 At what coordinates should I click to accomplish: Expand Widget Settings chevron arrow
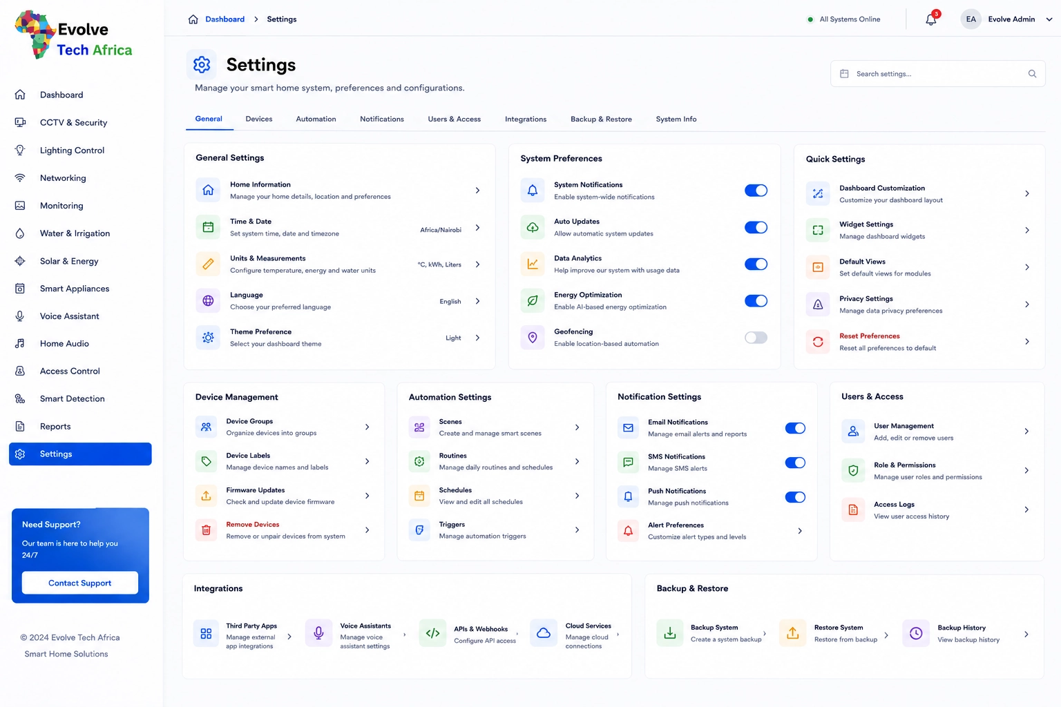point(1027,230)
